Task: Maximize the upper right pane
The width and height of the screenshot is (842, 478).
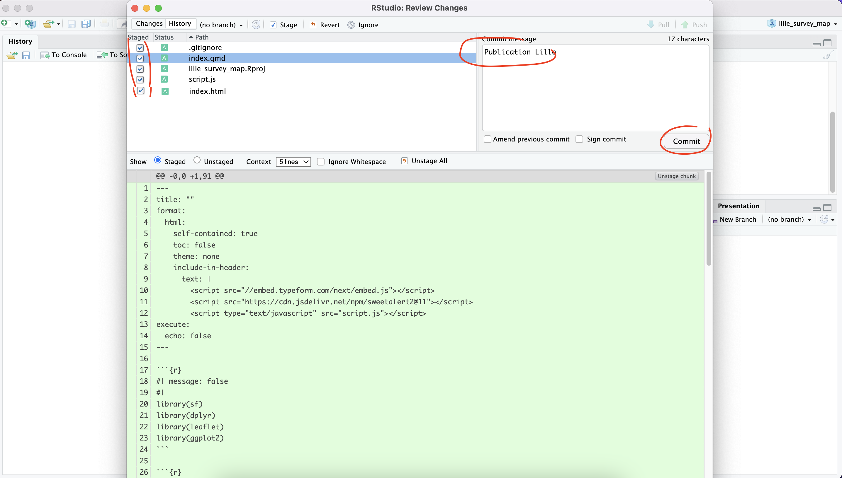Action: tap(827, 43)
